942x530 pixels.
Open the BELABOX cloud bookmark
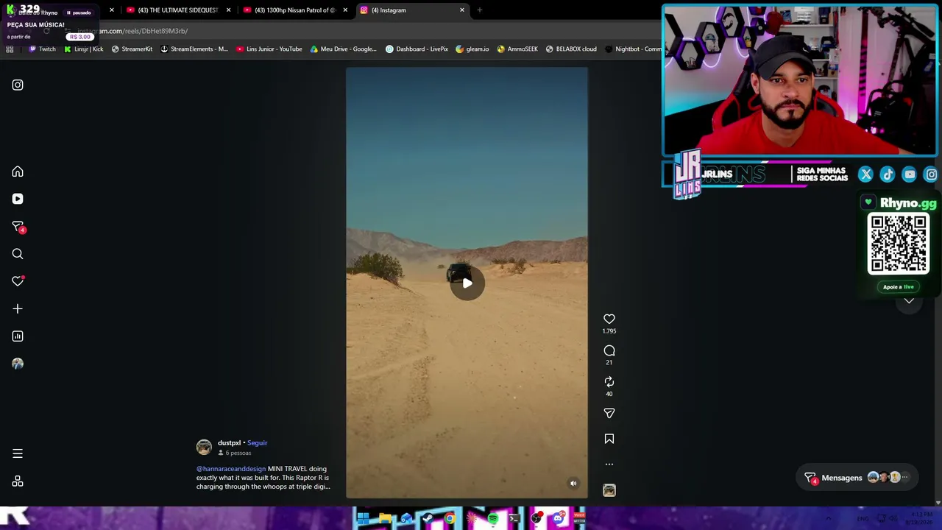click(x=571, y=49)
